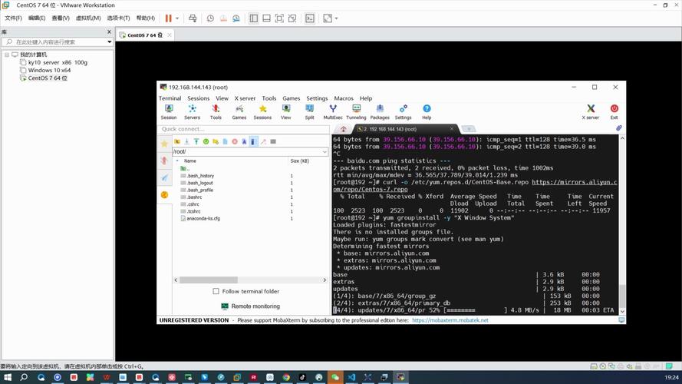Image resolution: width=682 pixels, height=384 pixels.
Task: Open the home tab icon beside terminal tab
Action: coord(343,129)
